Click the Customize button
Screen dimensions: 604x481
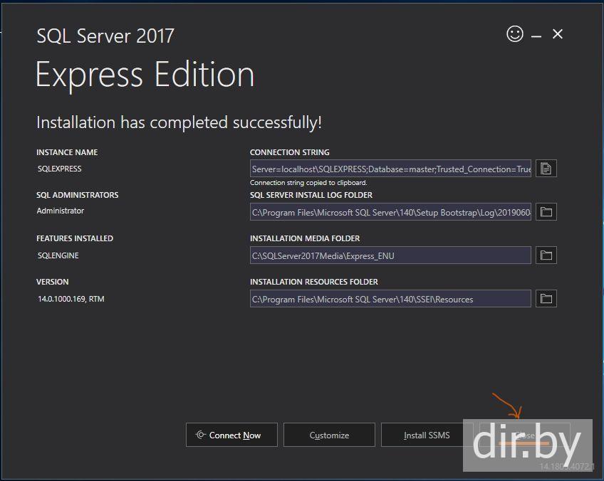(x=329, y=435)
